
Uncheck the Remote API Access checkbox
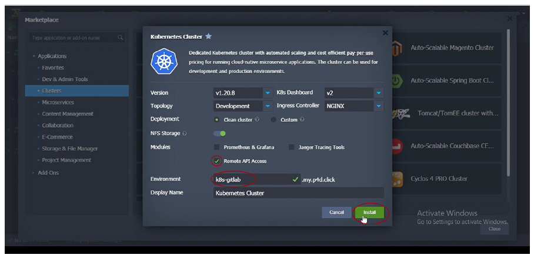(216, 161)
